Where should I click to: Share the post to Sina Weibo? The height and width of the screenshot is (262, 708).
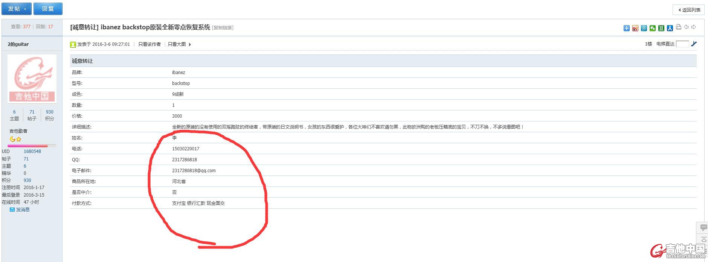635,28
